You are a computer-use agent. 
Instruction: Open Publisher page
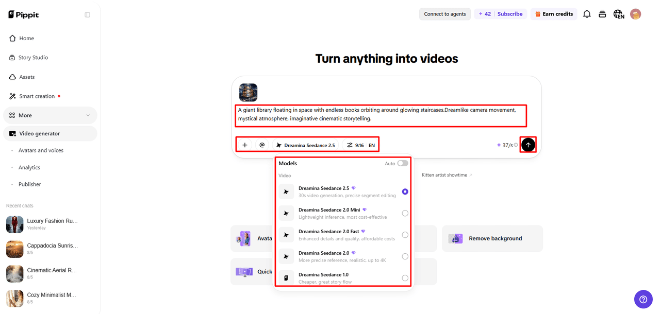(x=30, y=184)
